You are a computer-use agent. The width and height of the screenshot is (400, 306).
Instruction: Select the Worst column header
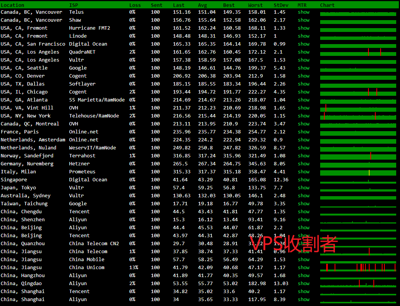tap(255, 5)
